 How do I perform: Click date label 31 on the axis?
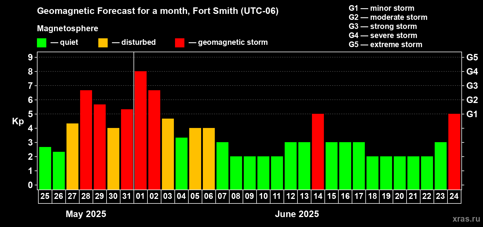(x=127, y=196)
